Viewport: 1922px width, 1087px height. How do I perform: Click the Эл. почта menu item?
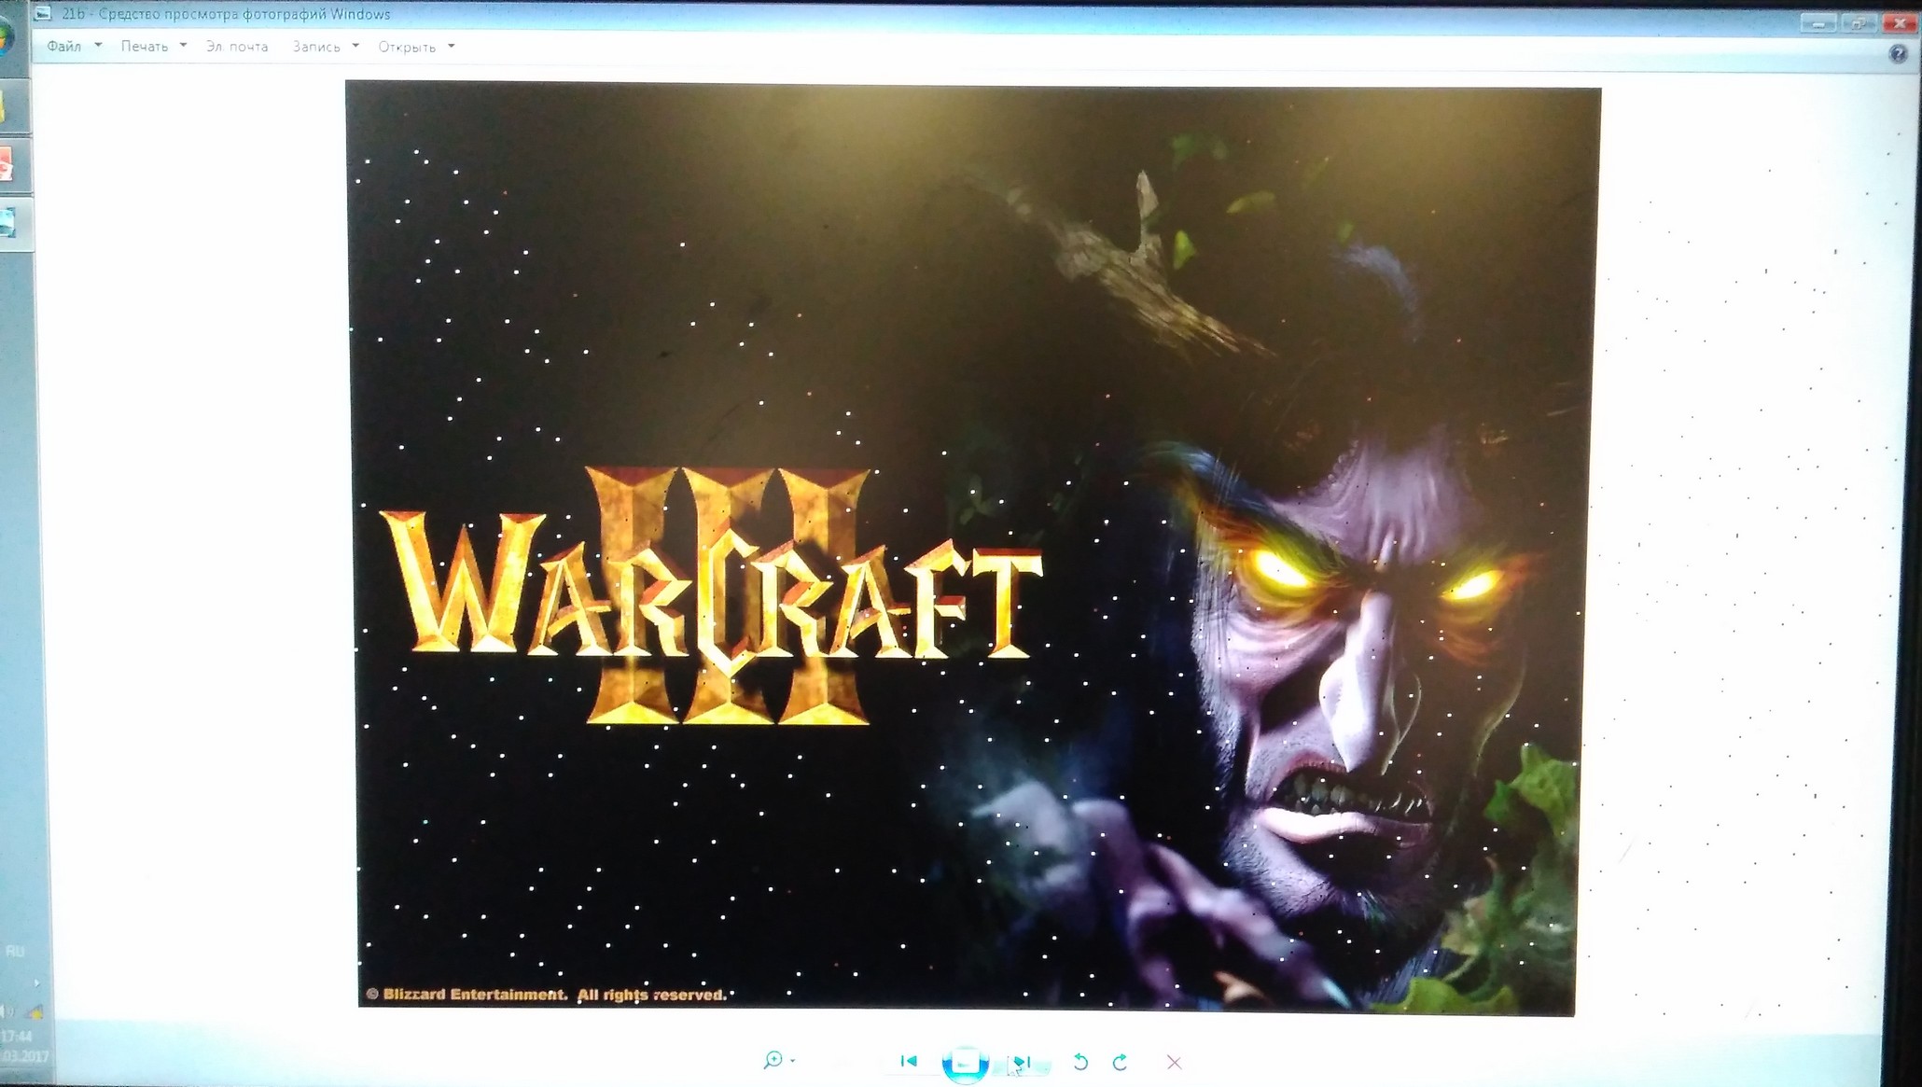[237, 46]
